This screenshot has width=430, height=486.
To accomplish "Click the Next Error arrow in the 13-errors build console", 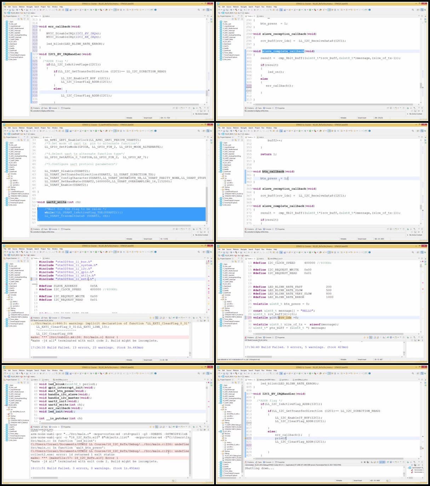I will tap(150, 318).
